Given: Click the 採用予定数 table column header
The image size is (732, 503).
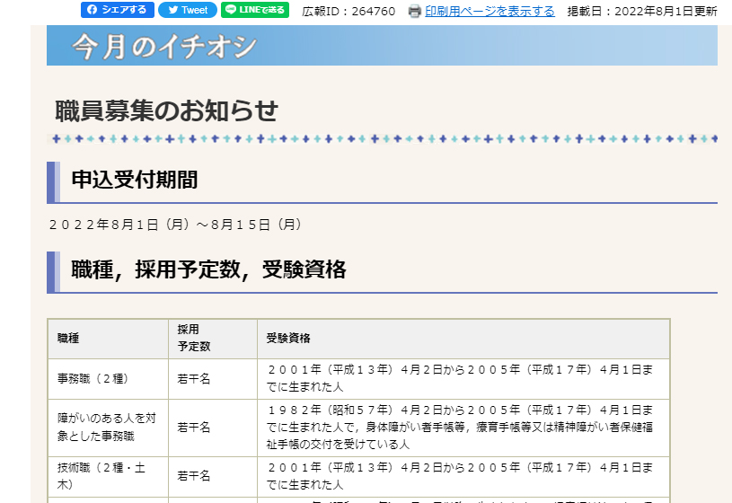Looking at the screenshot, I should pos(193,338).
